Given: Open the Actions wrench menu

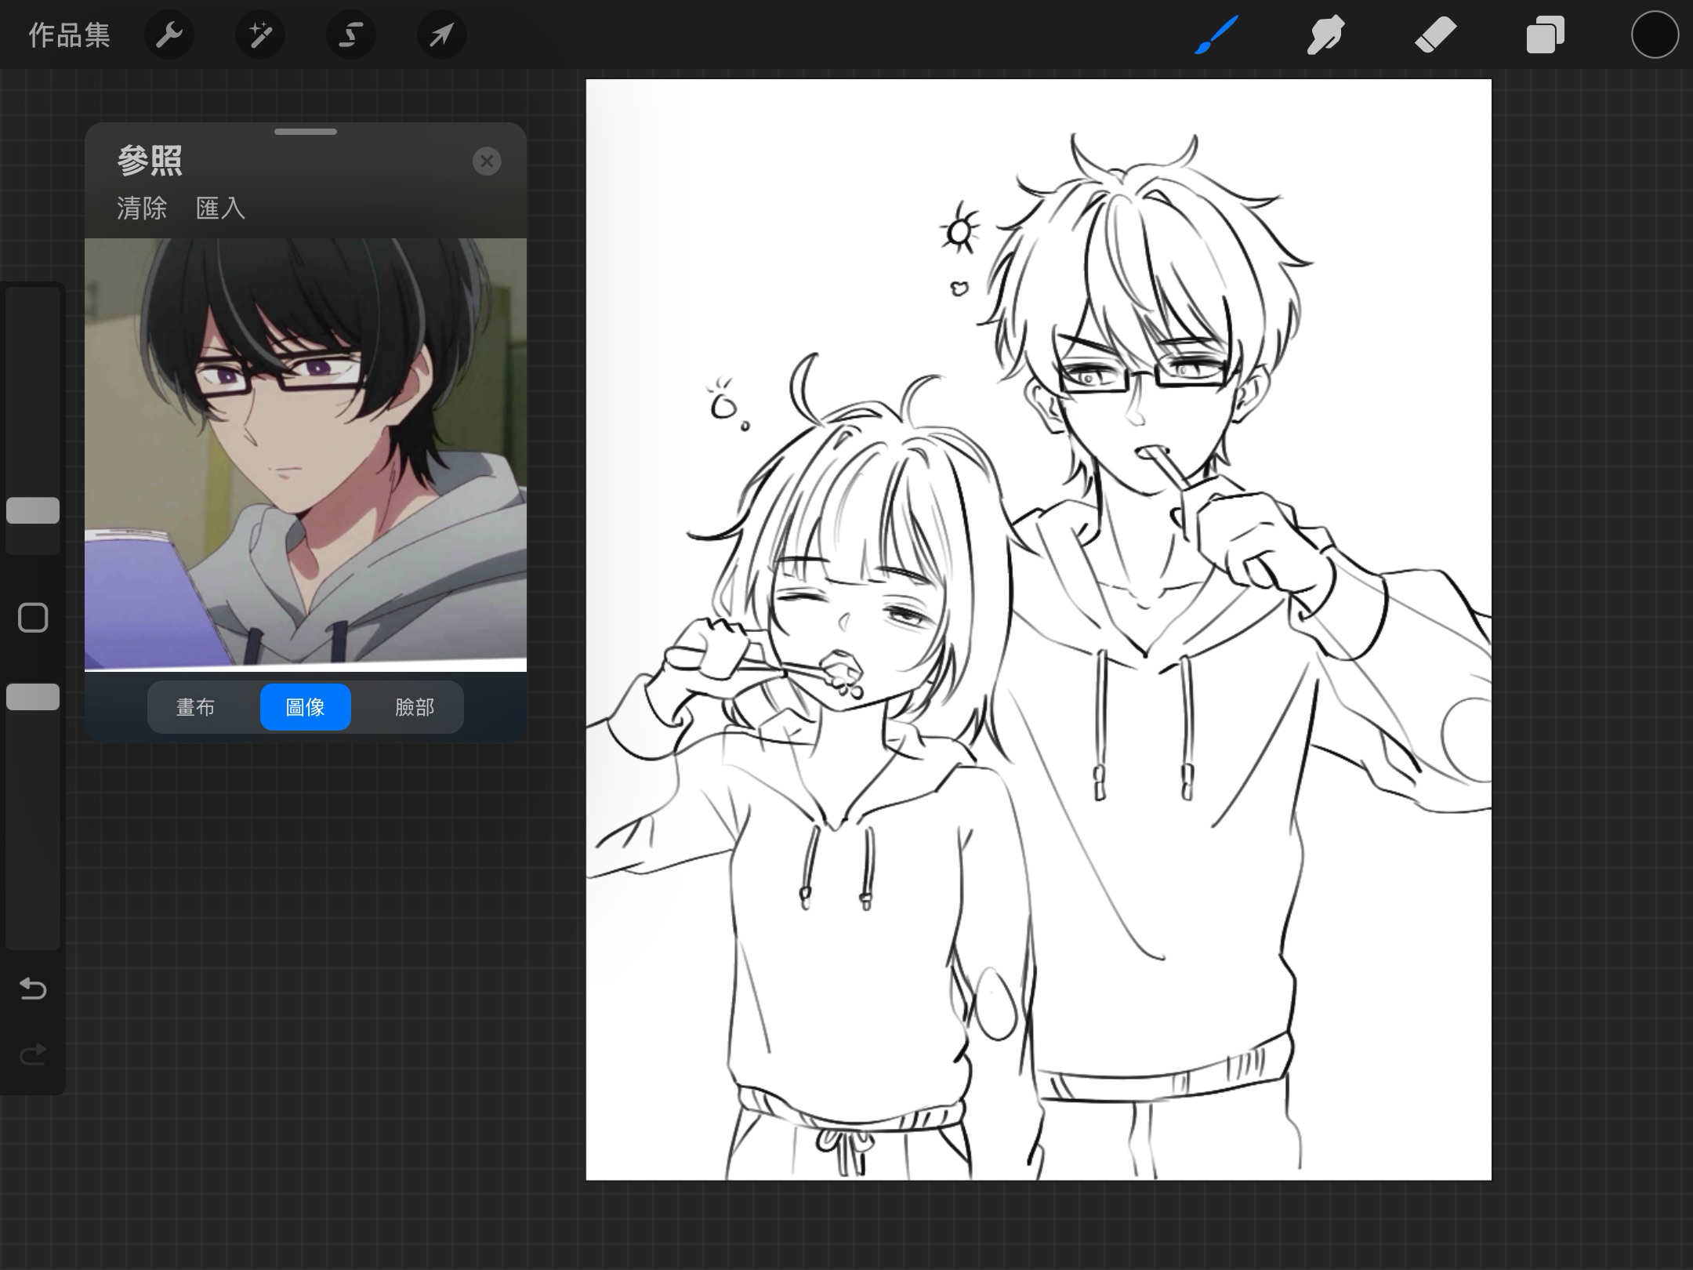Looking at the screenshot, I should 169,35.
